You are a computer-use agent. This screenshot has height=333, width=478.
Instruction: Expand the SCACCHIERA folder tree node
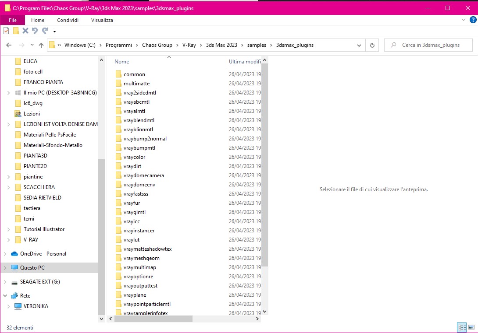point(8,187)
